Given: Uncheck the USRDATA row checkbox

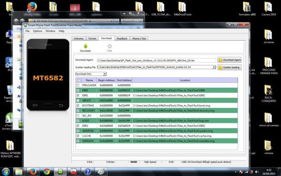Looking at the screenshot, I should tap(78, 141).
